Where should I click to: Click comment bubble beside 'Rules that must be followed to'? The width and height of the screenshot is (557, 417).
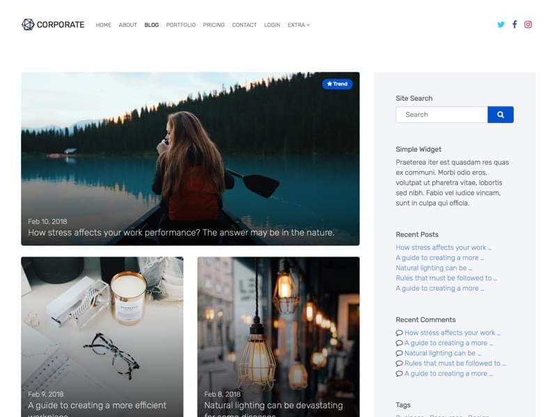399,363
